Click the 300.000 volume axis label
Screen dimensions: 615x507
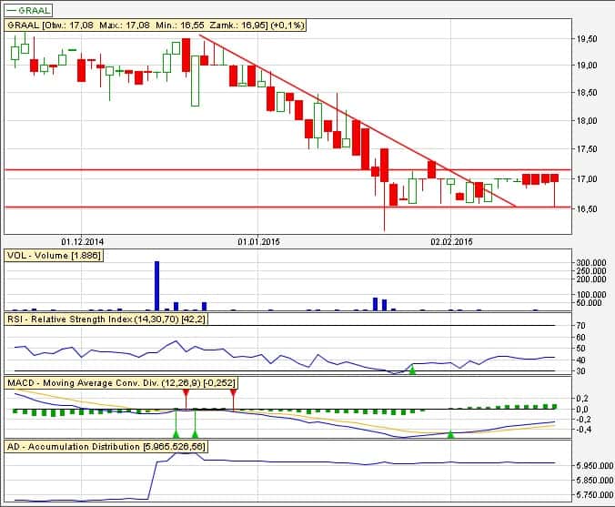point(591,263)
